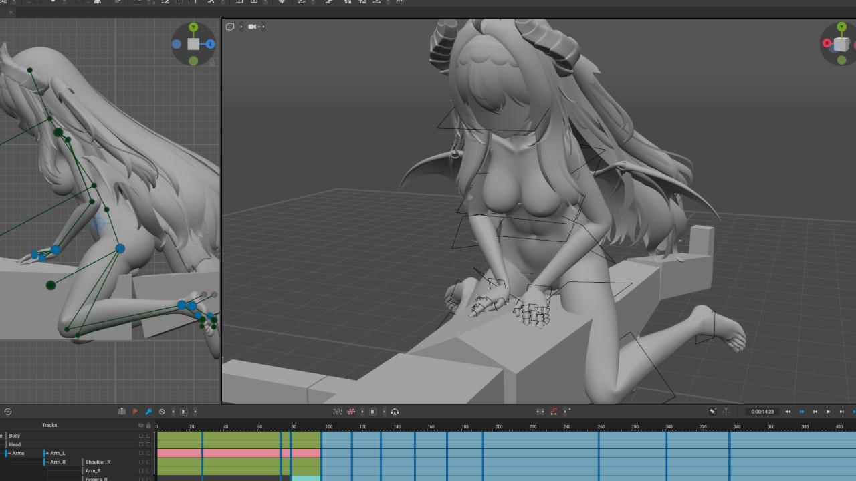Viewport: 856px width, 481px height.
Task: Click the rewind button in playback controls
Action: [x=788, y=412]
